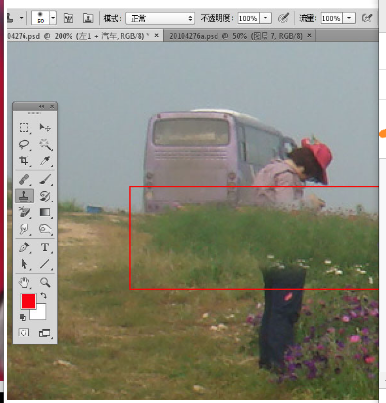Screen dimensions: 386x403
Task: Select the Path Selection arrow tool
Action: click(24, 264)
